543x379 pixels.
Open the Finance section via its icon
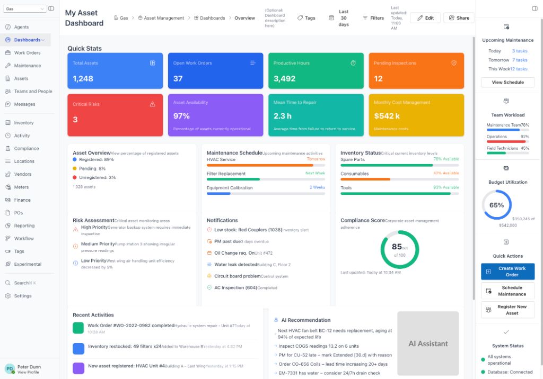click(x=9, y=200)
